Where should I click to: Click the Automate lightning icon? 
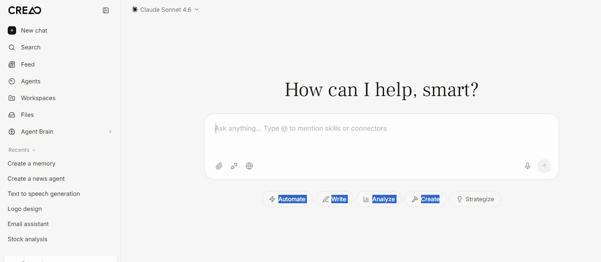(x=272, y=199)
